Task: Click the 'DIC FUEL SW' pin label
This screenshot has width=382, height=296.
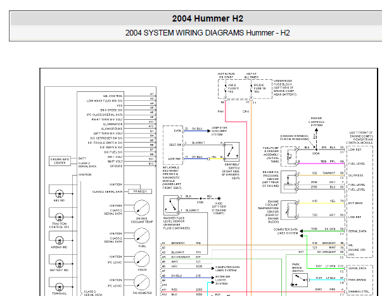Action: pyautogui.click(x=113, y=152)
